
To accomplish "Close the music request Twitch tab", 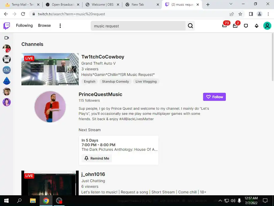I will pyautogui.click(x=198, y=5).
